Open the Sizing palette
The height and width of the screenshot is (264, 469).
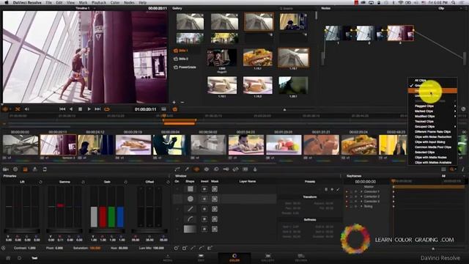(235, 169)
